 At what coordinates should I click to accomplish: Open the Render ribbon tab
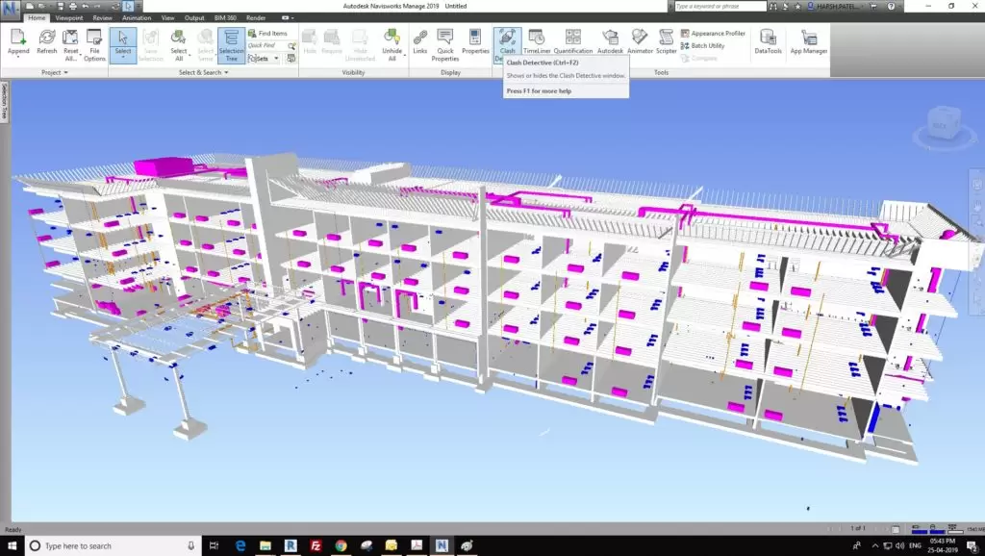[x=256, y=17]
